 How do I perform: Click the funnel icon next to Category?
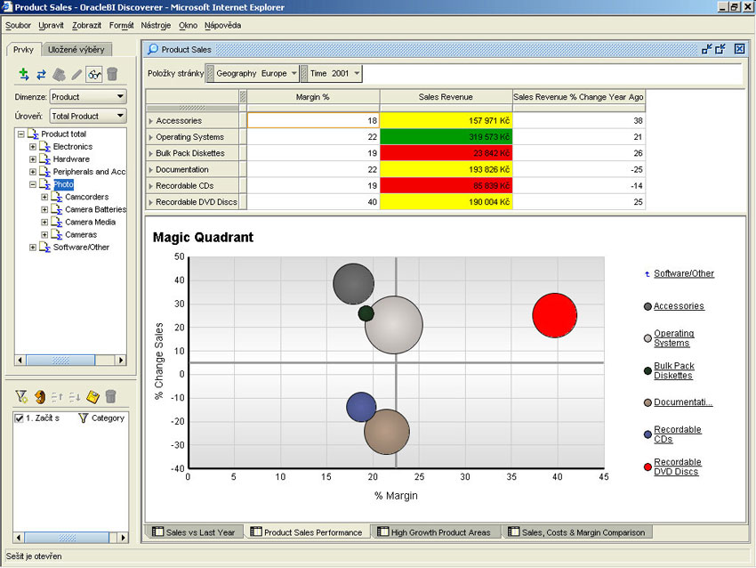click(83, 418)
